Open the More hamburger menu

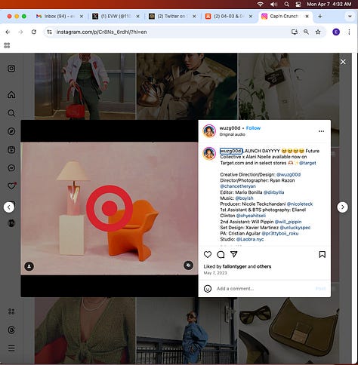click(x=11, y=348)
